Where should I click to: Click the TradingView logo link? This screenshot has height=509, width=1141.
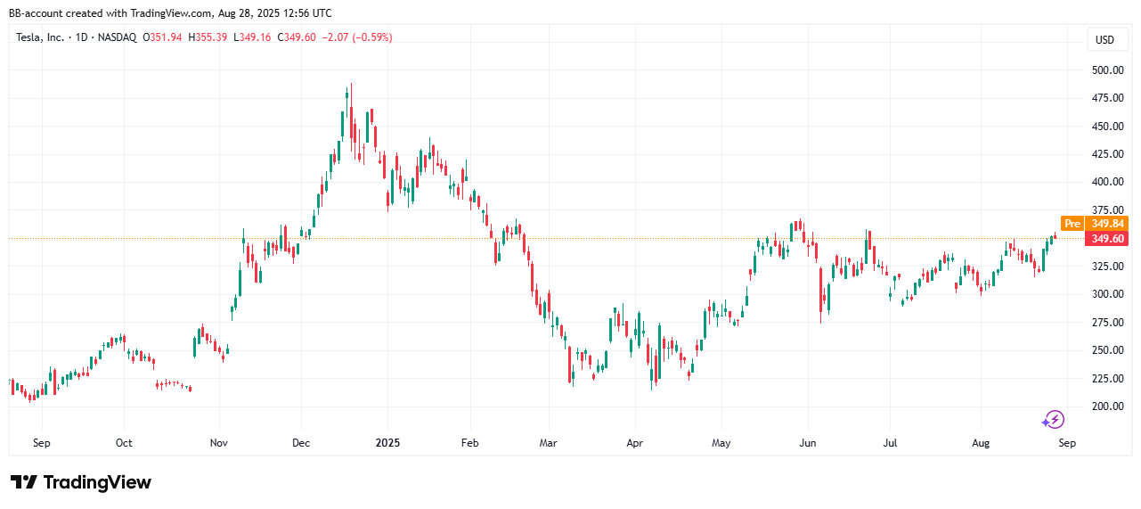tap(81, 482)
